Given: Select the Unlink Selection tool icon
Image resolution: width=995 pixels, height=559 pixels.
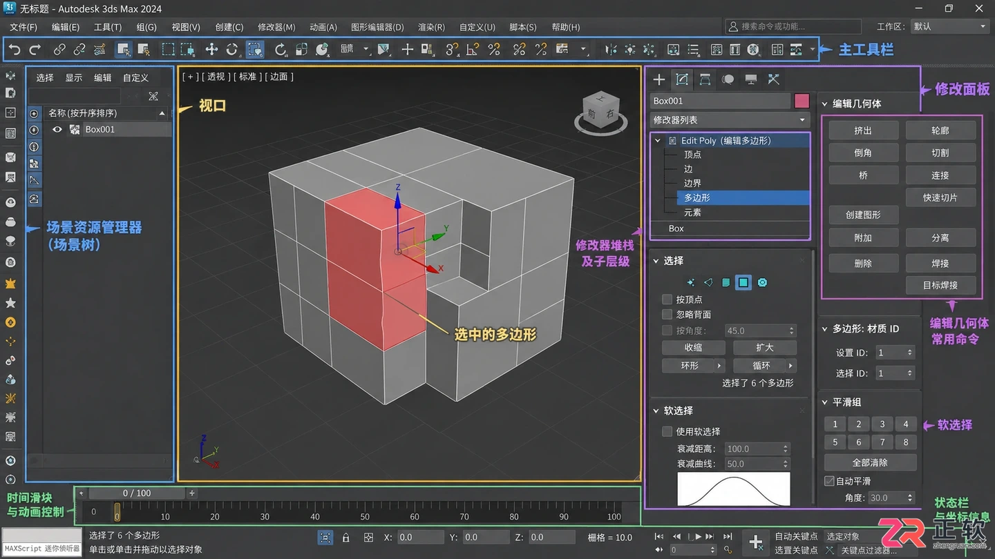Looking at the screenshot, I should [x=79, y=49].
